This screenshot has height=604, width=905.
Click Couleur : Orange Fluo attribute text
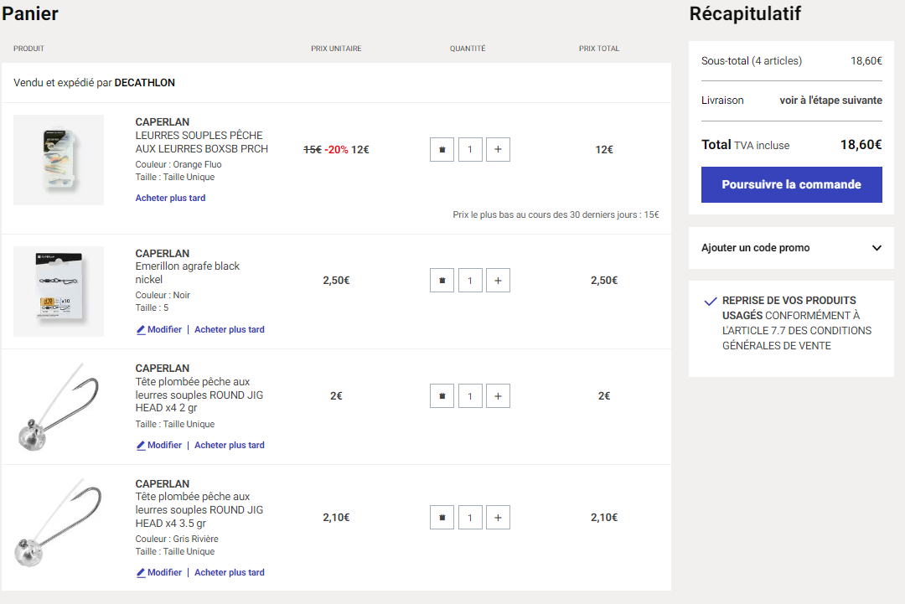[x=178, y=164]
